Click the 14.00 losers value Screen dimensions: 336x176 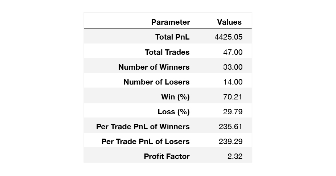[233, 82]
